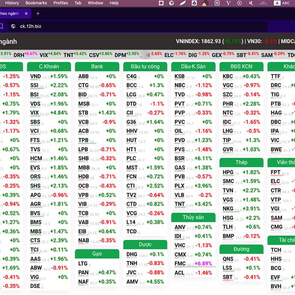Click the circular play icon in menu bar

coord(239,3)
